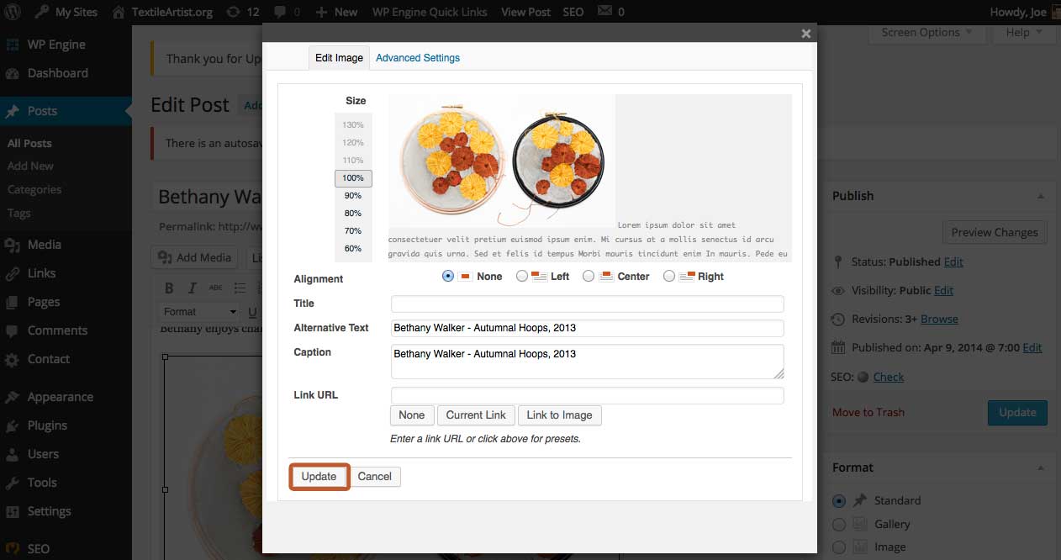Image resolution: width=1061 pixels, height=560 pixels.
Task: Open Settings from the sidebar icon
Action: 13,511
